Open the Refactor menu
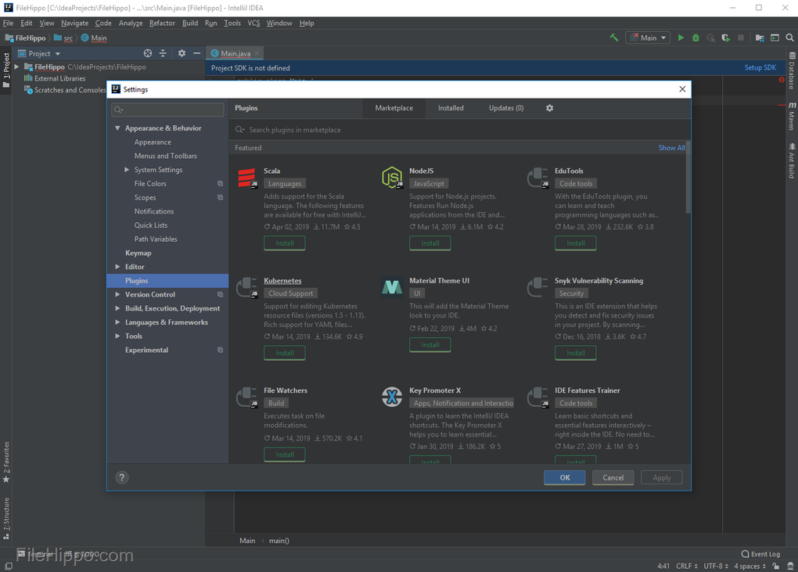This screenshot has height=572, width=798. pyautogui.click(x=161, y=23)
